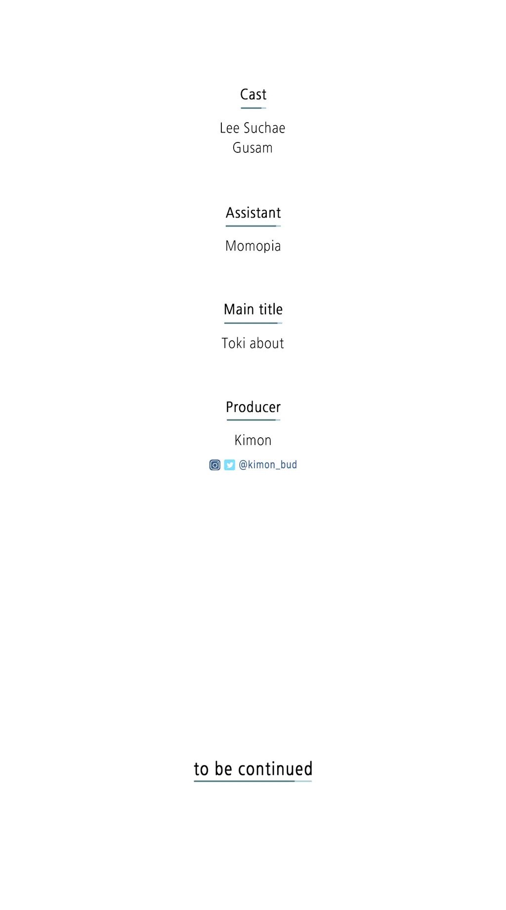
Task: Click the underline below Producer
Action: 253,420
